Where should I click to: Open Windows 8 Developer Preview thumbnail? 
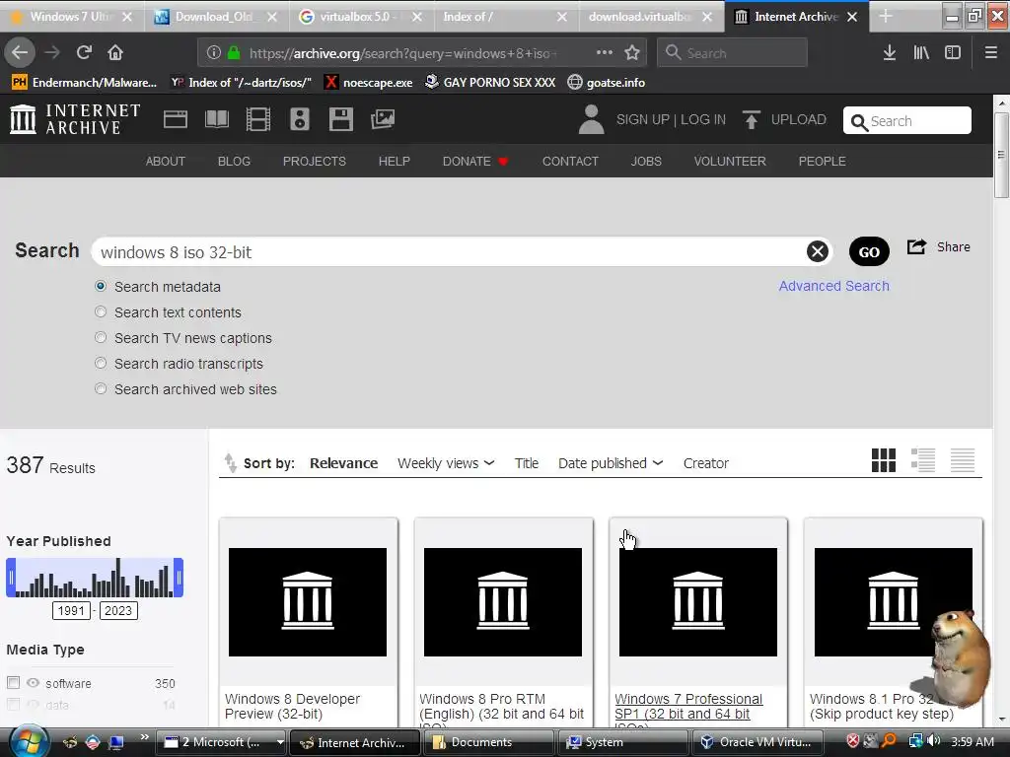click(x=308, y=602)
